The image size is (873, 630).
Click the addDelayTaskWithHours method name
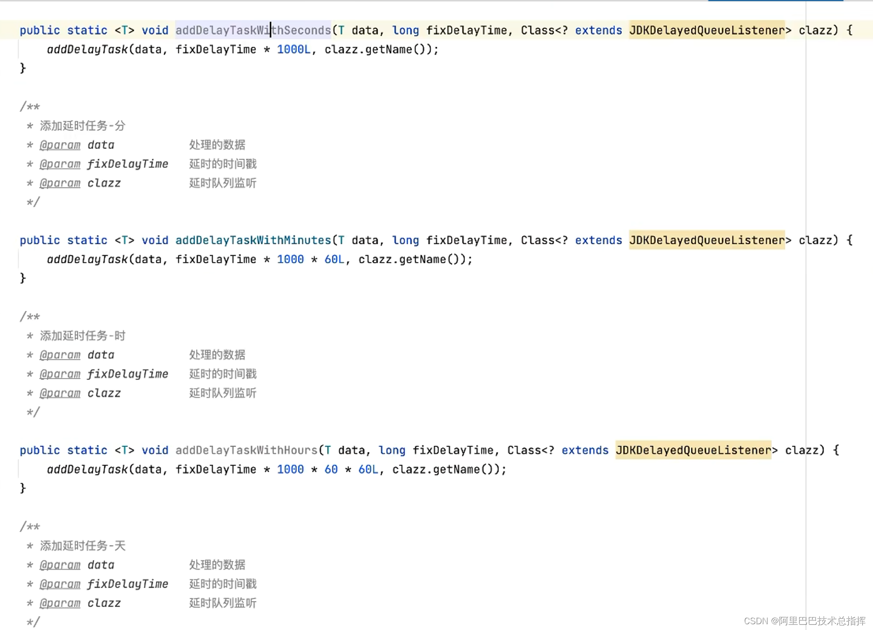[x=246, y=450]
